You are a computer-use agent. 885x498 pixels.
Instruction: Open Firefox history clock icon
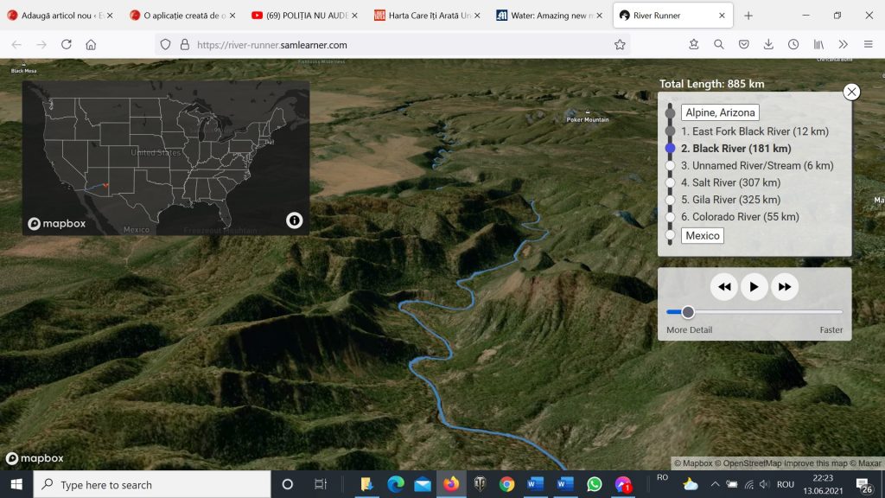coord(793,45)
